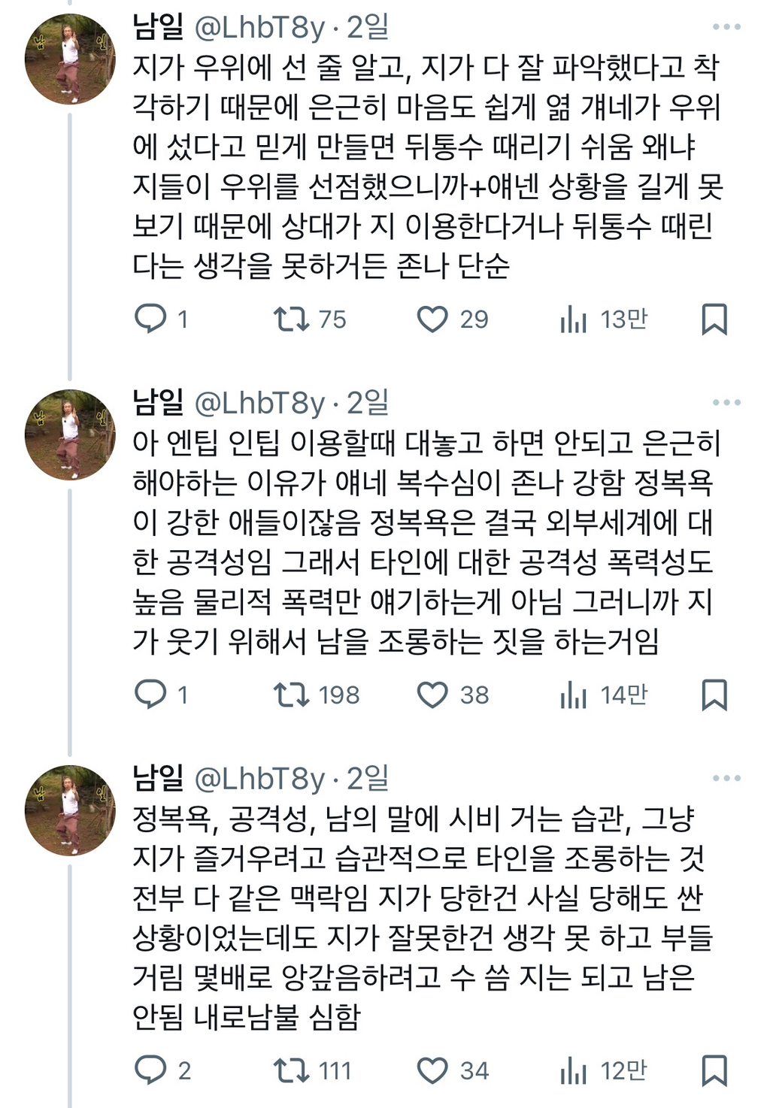Open more options for the first tweet
Viewport: 770px width, 1108px height.
[726, 27]
